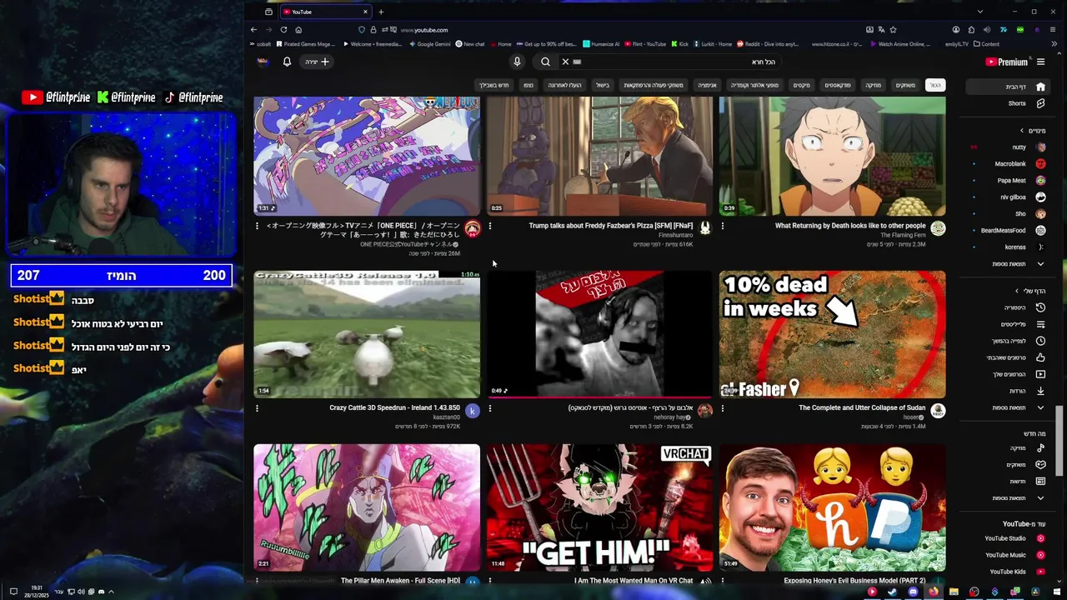
Task: Select the All filter chip
Action: 935,85
